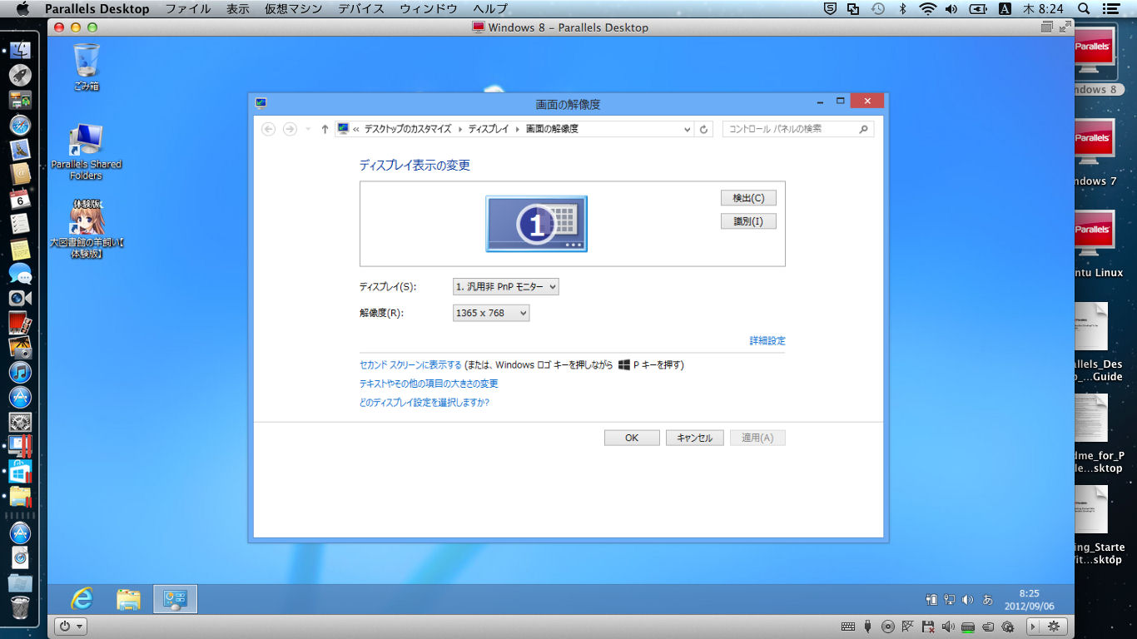Open the ディスプレイ(S) monitor dropdown
Screen dimensions: 1137x639
click(506, 286)
